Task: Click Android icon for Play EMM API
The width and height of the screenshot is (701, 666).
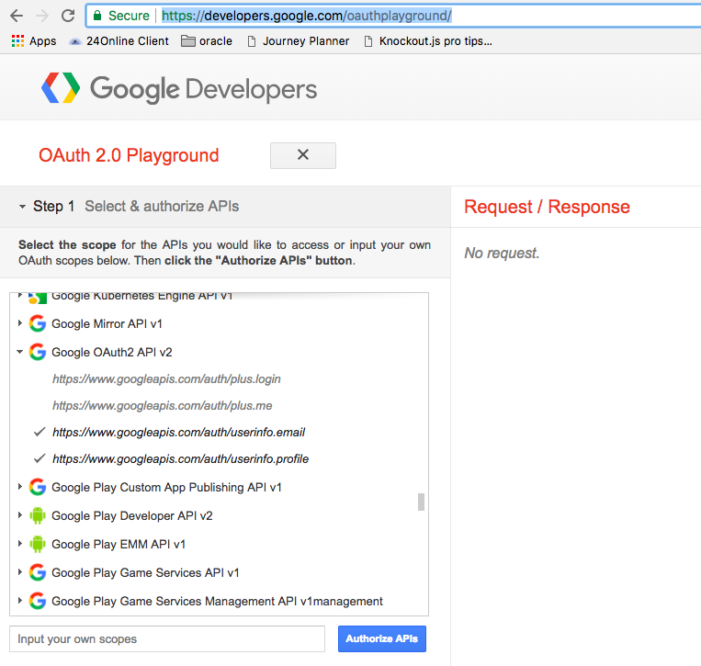Action: [38, 545]
